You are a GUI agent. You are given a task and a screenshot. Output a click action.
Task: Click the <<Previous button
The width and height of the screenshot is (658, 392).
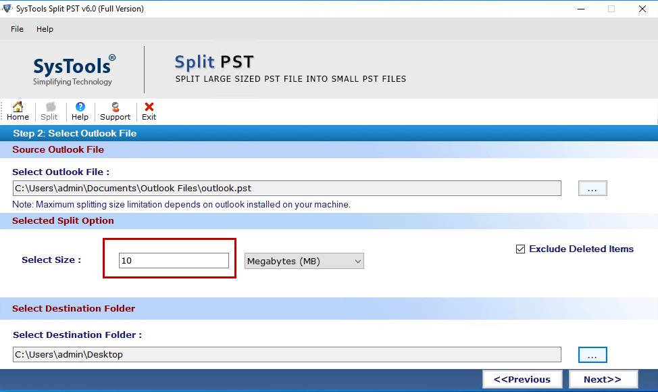[522, 379]
